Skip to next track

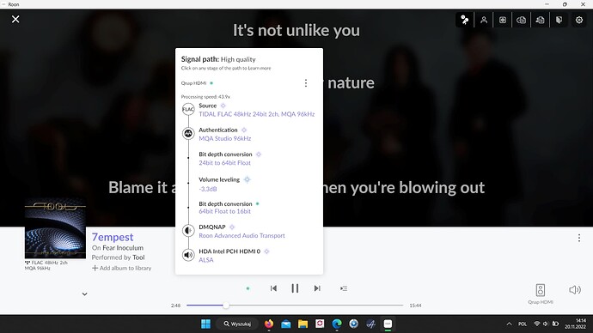pyautogui.click(x=317, y=288)
